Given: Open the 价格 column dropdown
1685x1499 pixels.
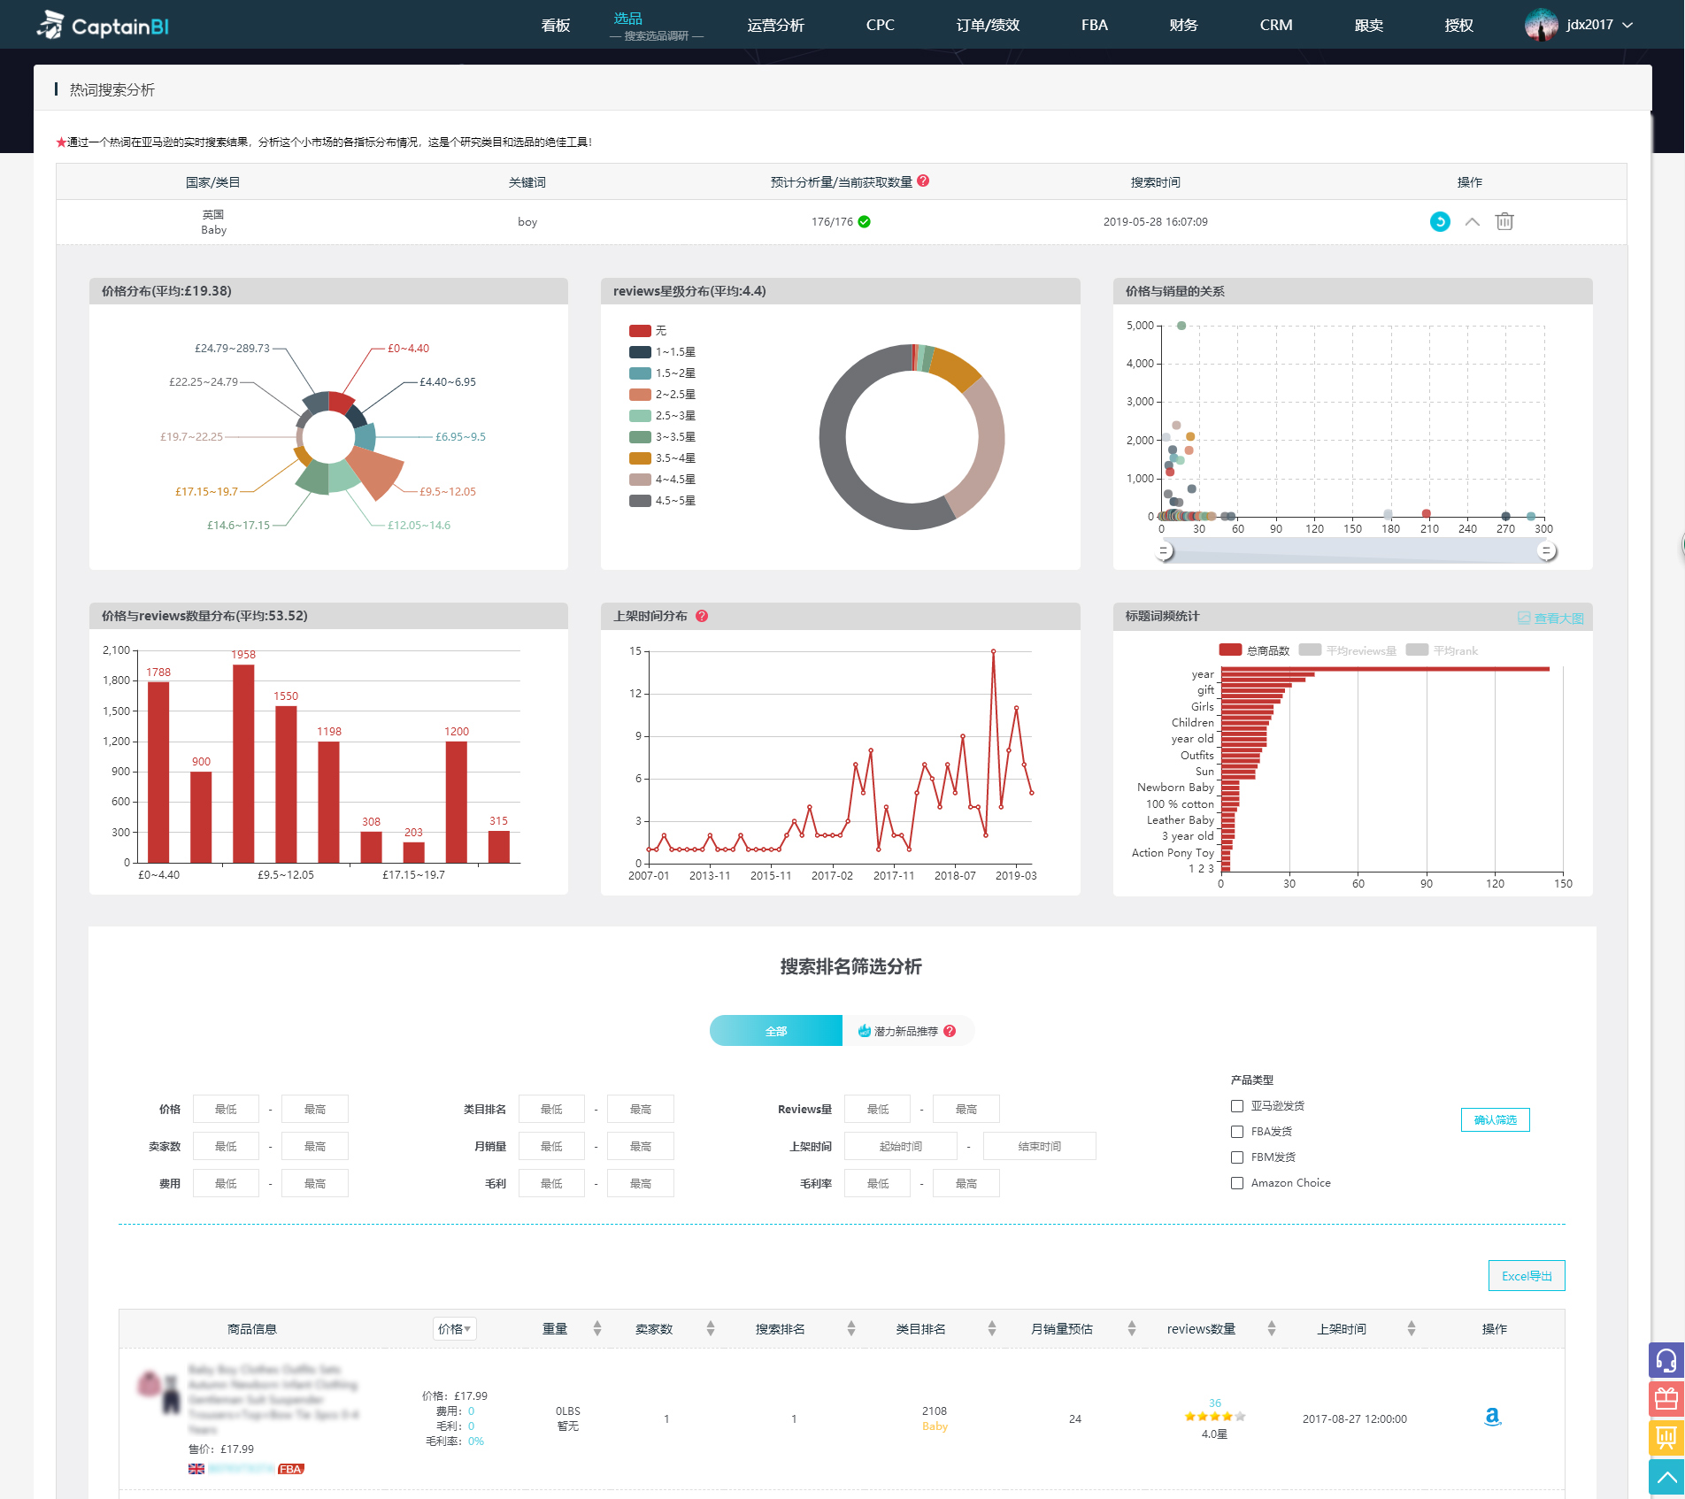Looking at the screenshot, I should (x=454, y=1329).
